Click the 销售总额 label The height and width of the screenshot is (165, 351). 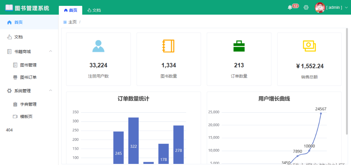coord(309,77)
